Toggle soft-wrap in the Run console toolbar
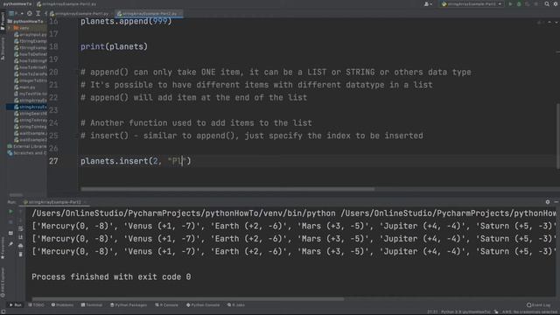The width and height of the screenshot is (560, 315). point(20,228)
